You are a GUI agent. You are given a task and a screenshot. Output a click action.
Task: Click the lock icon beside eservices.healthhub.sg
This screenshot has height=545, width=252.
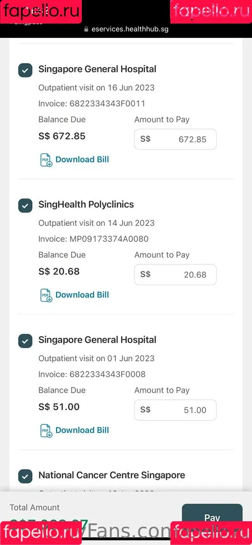pos(87,29)
